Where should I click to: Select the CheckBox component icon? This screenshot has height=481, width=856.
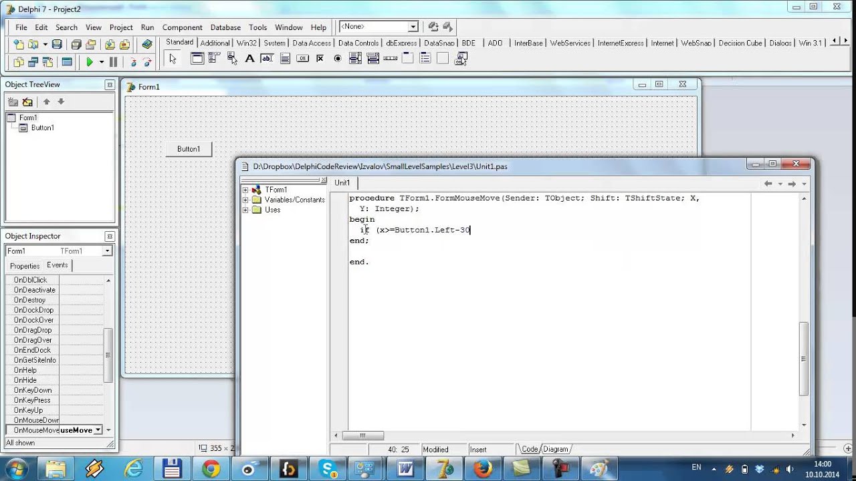click(x=320, y=59)
